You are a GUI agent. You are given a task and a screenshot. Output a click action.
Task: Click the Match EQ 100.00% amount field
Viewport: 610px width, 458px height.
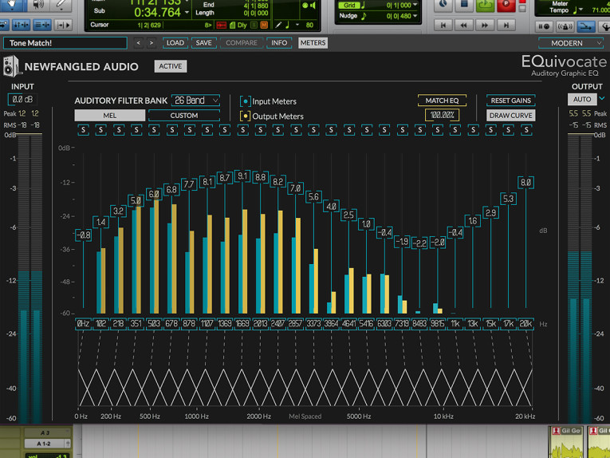[443, 115]
